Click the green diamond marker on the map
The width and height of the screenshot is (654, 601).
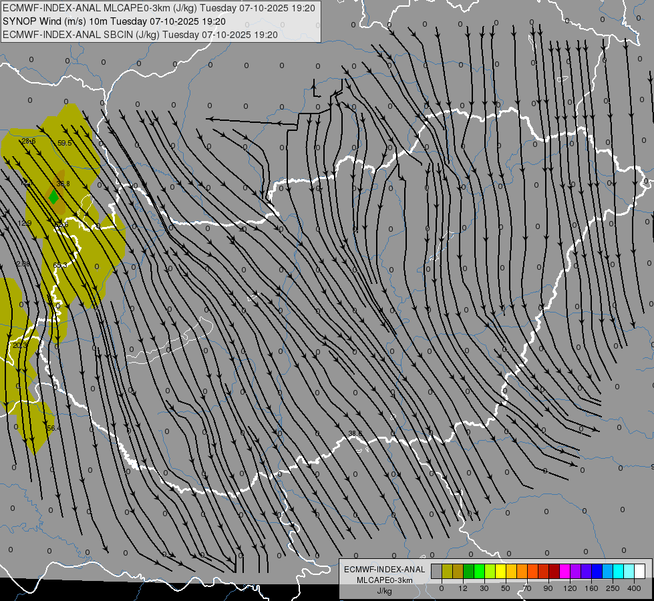pos(53,197)
